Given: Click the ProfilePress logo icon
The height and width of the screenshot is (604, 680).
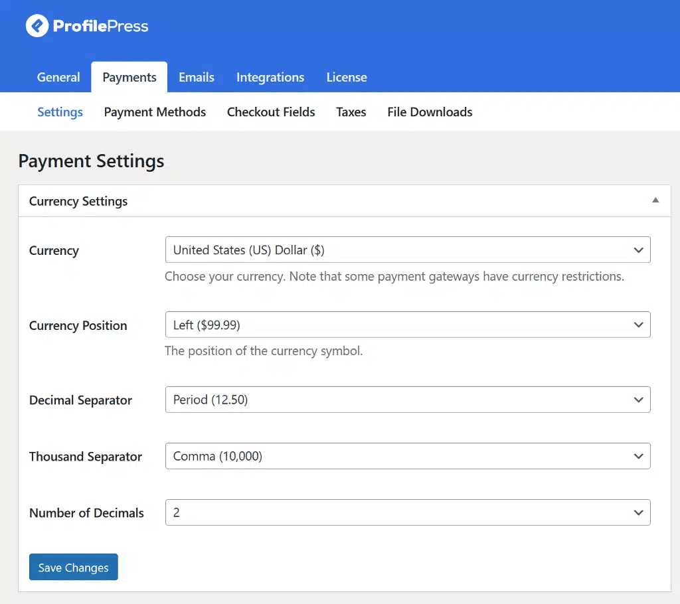Looking at the screenshot, I should (x=37, y=26).
